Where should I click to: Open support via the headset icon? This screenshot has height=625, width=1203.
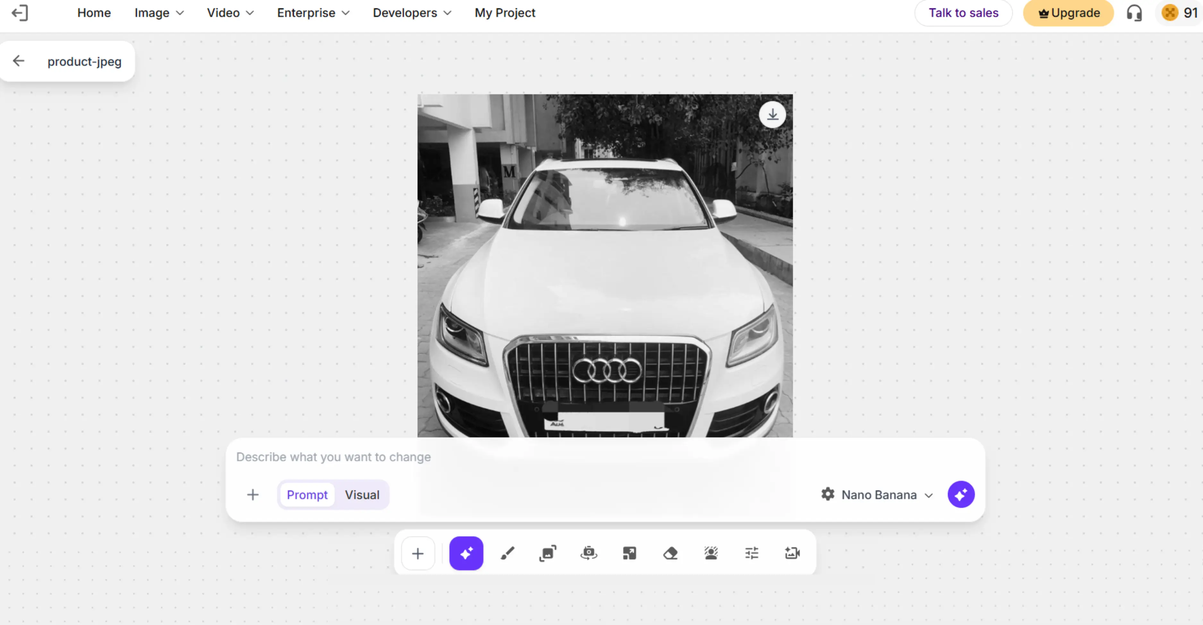point(1134,13)
